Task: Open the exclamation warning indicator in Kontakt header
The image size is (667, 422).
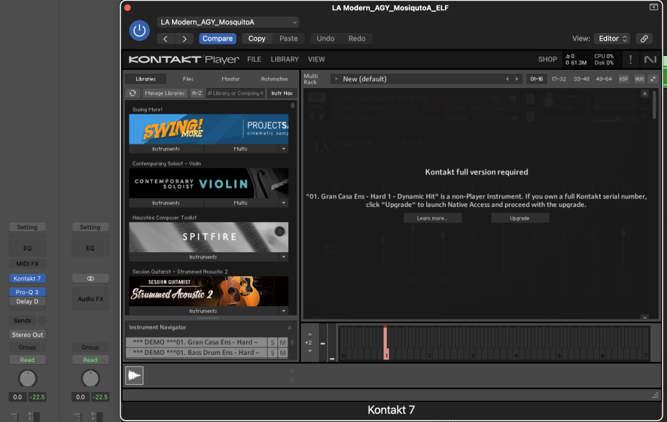Action: (630, 59)
